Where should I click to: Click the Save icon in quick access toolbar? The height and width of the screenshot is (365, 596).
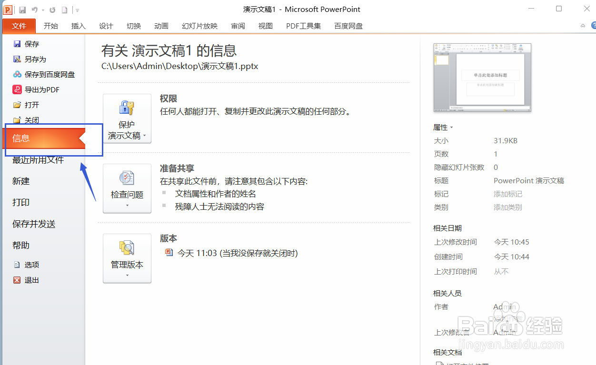click(22, 10)
